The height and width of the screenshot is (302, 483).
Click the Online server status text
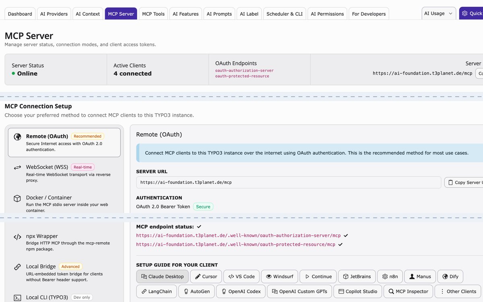click(x=27, y=74)
